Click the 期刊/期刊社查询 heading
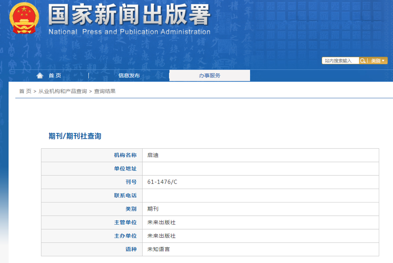The image size is (393, 263). click(75, 136)
